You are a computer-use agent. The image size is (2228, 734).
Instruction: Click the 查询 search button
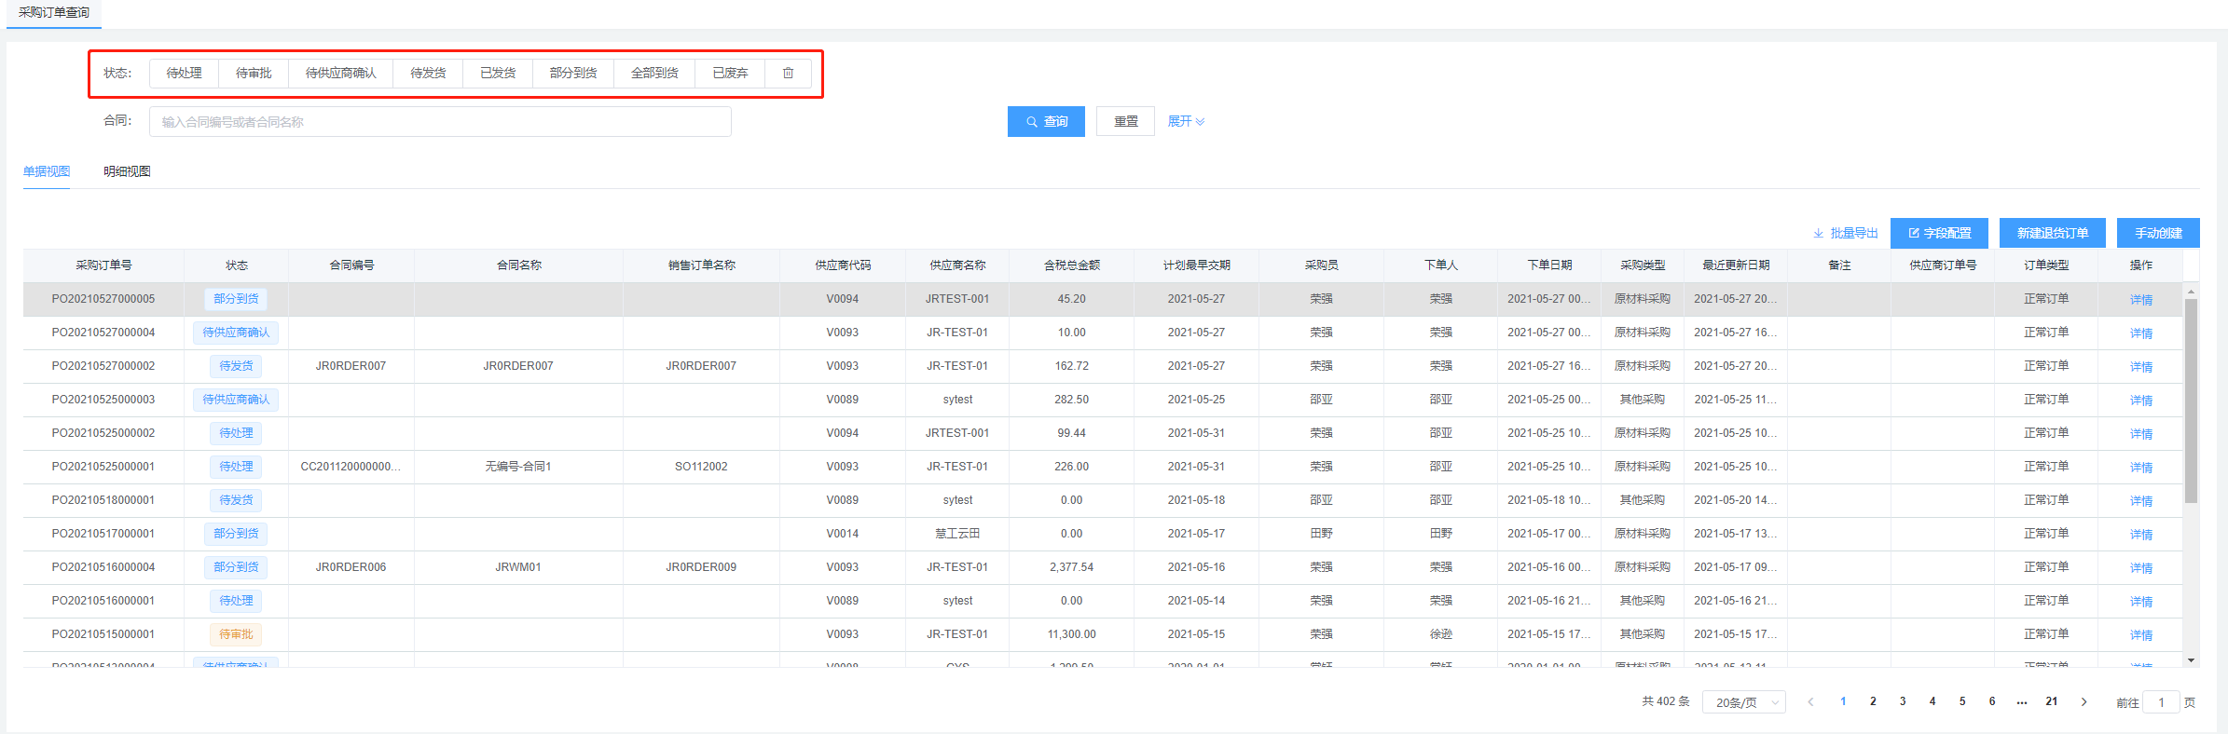point(1046,121)
